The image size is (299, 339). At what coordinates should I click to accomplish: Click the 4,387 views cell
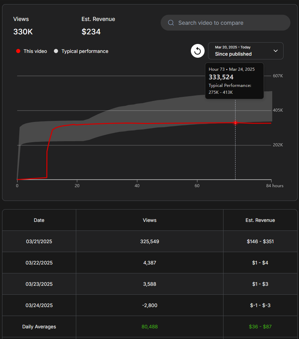150,263
